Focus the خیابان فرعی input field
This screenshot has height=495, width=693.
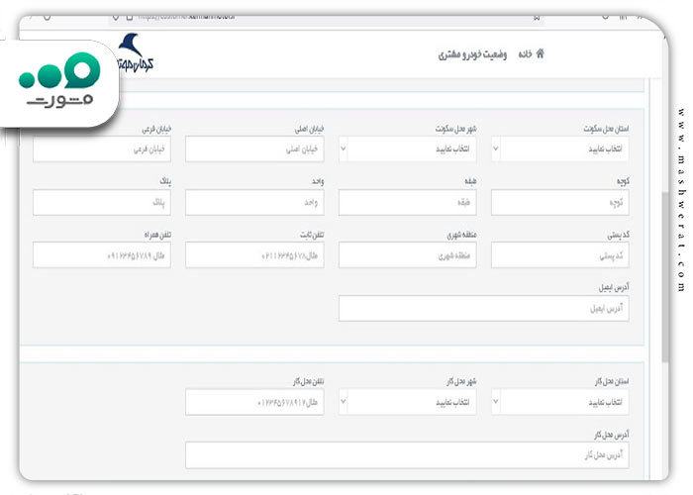pyautogui.click(x=102, y=148)
